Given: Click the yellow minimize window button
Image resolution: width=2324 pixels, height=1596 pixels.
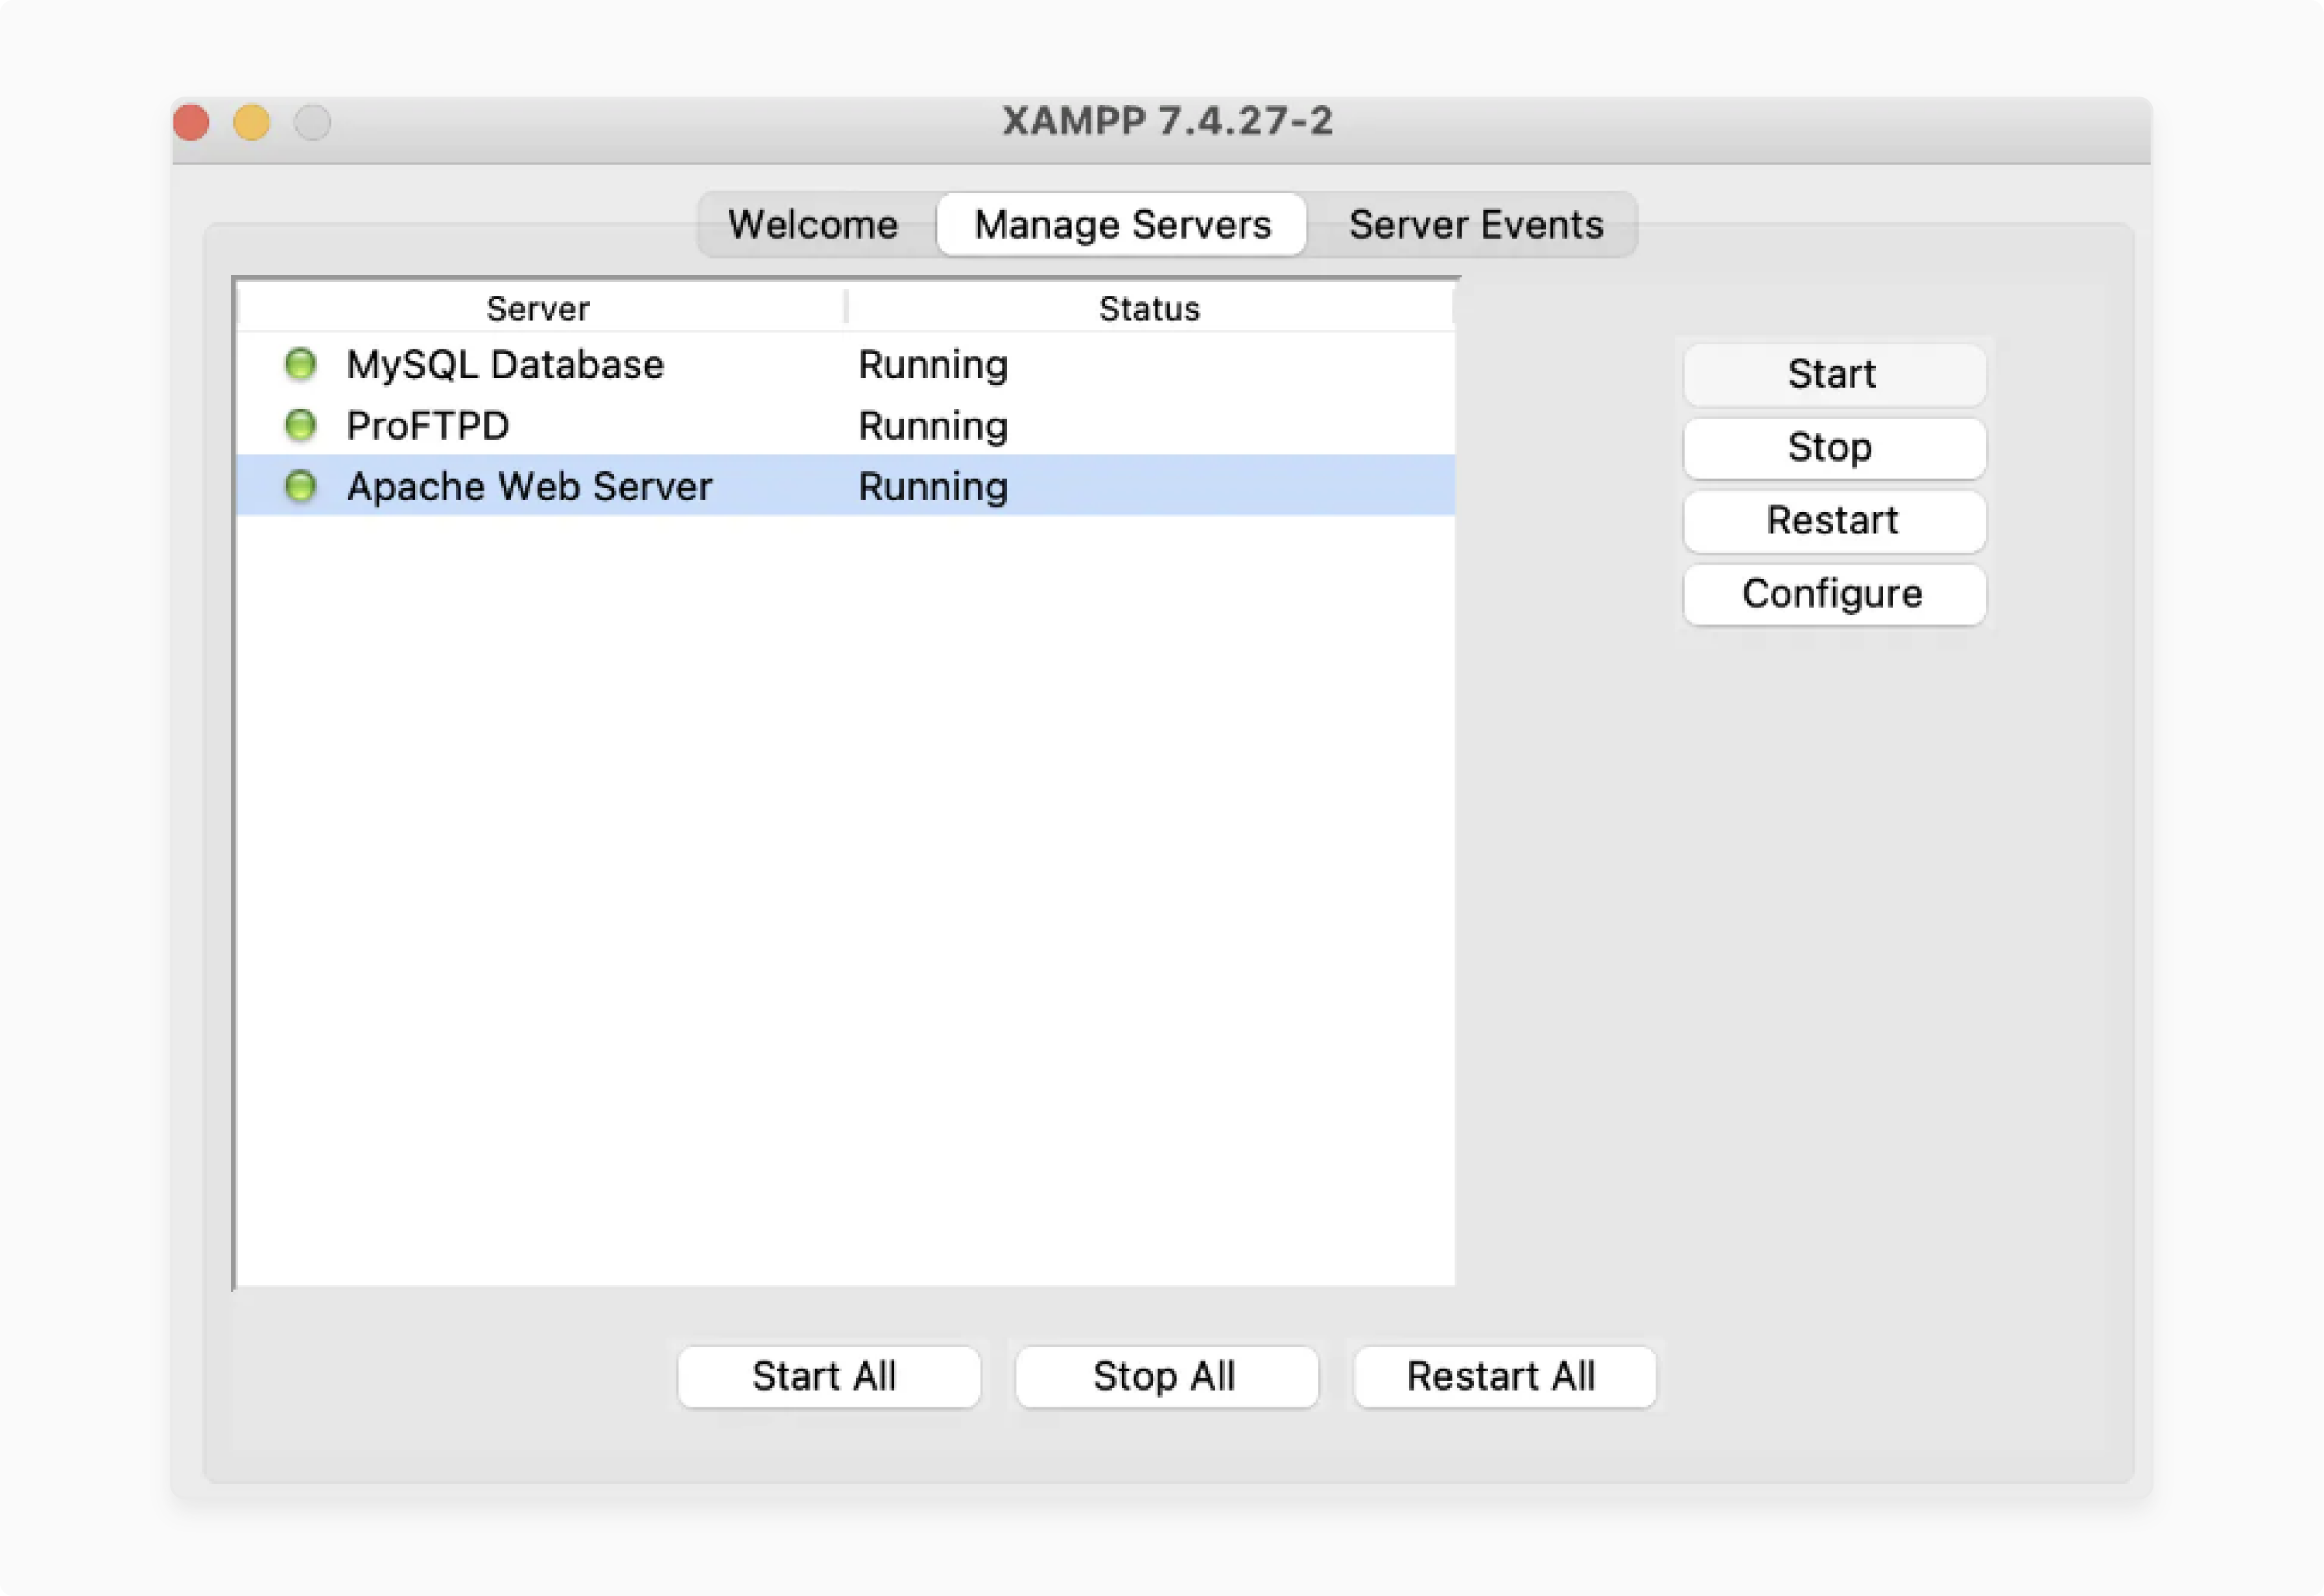Looking at the screenshot, I should coord(251,122).
